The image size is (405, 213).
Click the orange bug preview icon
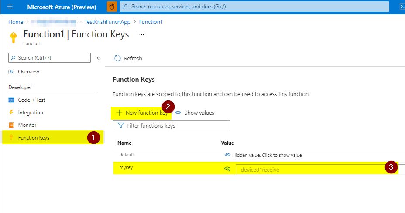coord(112,7)
